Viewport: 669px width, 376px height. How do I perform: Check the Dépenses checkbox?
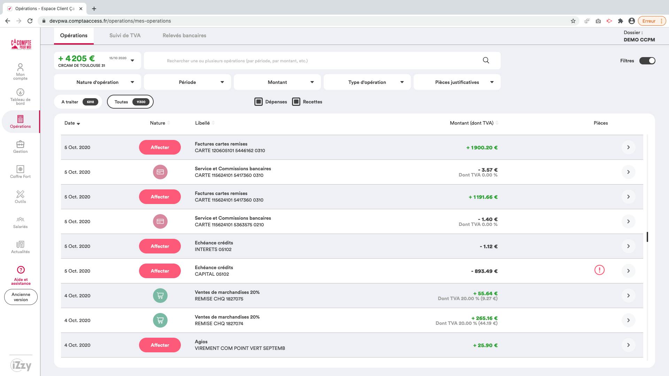pos(259,102)
